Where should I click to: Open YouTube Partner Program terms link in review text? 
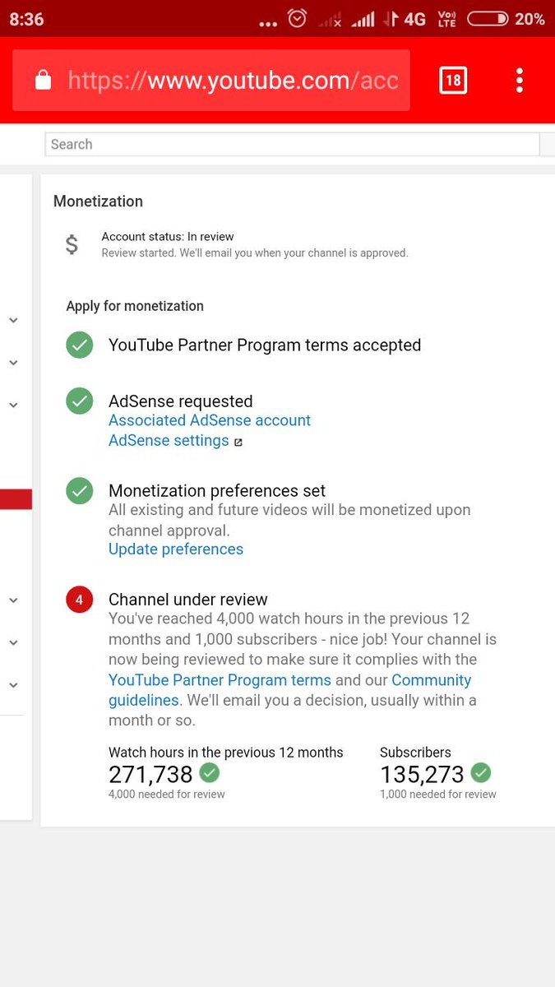click(220, 680)
